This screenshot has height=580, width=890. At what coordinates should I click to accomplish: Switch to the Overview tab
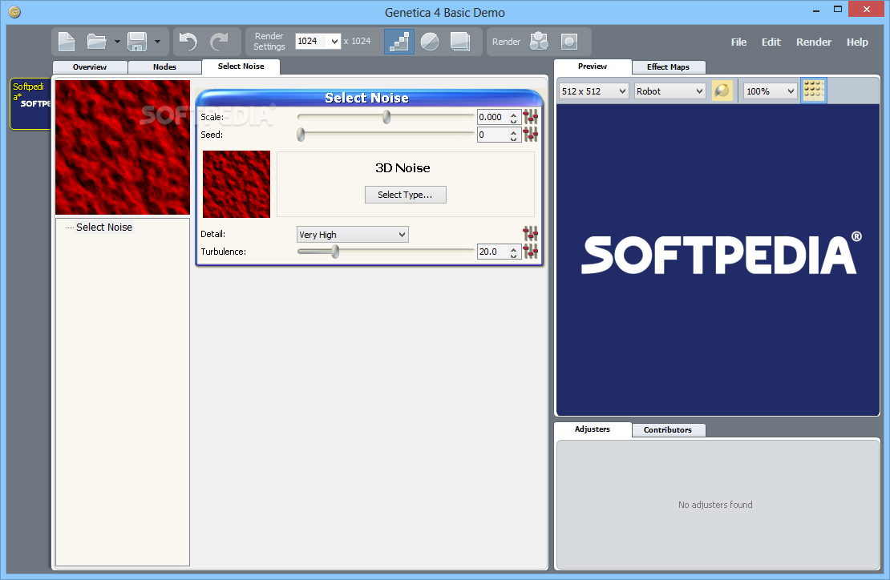click(x=90, y=67)
